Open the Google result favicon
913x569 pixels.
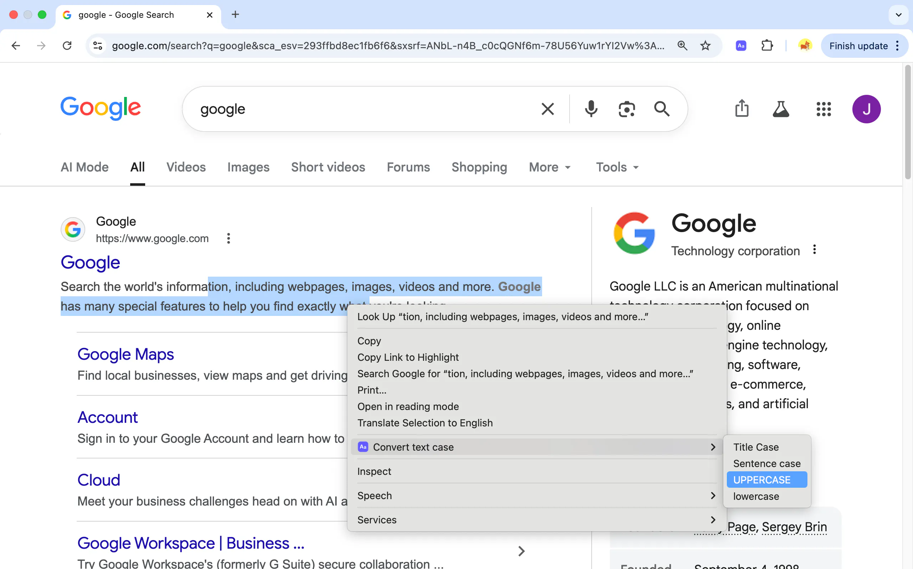(73, 229)
